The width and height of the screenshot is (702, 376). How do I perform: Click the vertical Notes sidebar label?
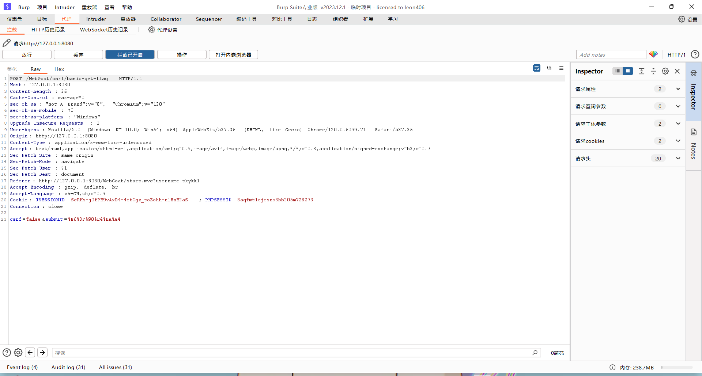tap(693, 151)
